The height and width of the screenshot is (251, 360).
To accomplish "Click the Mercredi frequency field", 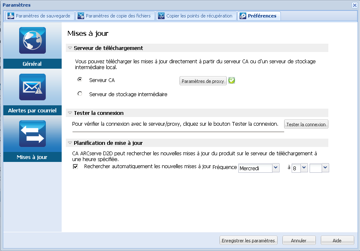I will point(255,168).
